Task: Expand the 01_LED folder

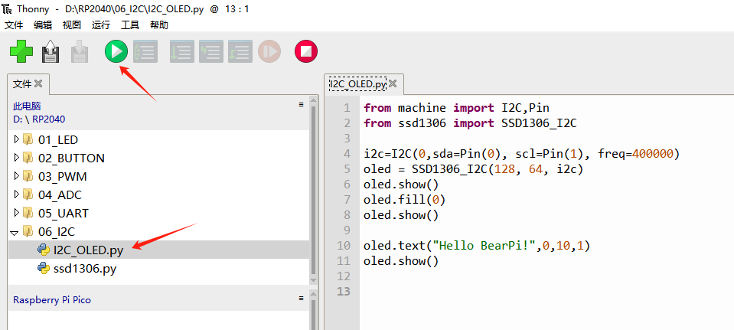Action: [16, 139]
